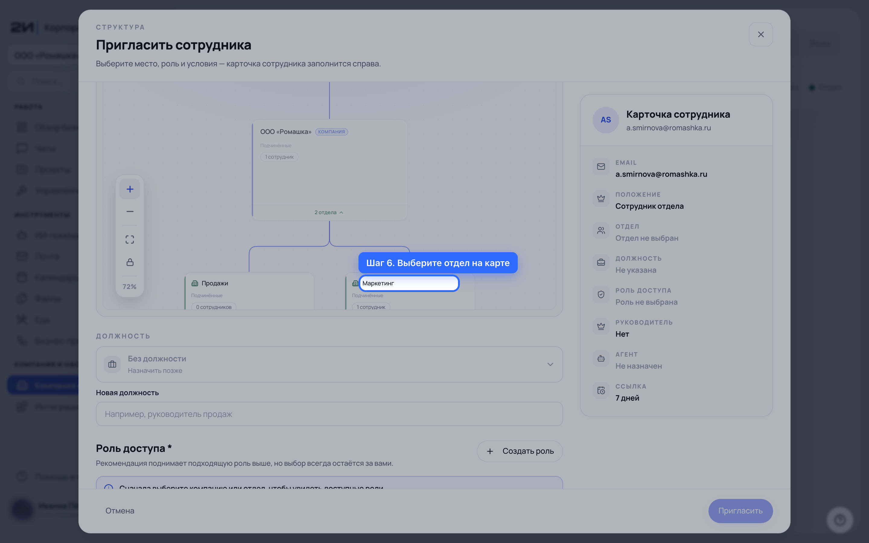Click the EMAIL value a.smirnova@romashka.ru
Screen dimensions: 869x543
(x=661, y=174)
